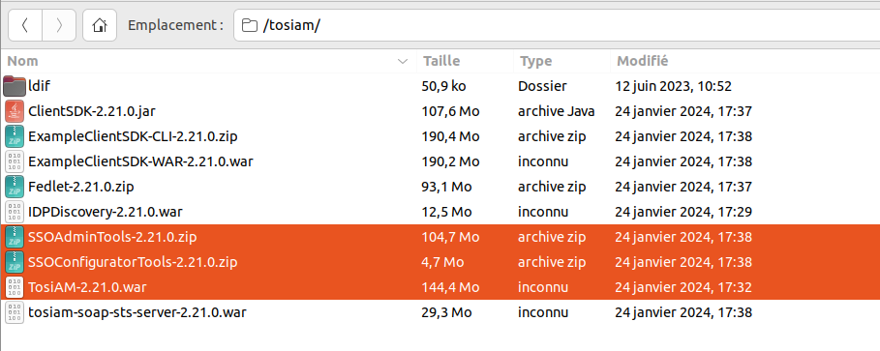Click the IDPDiscovery-2.21.0.war file icon

tap(14, 212)
